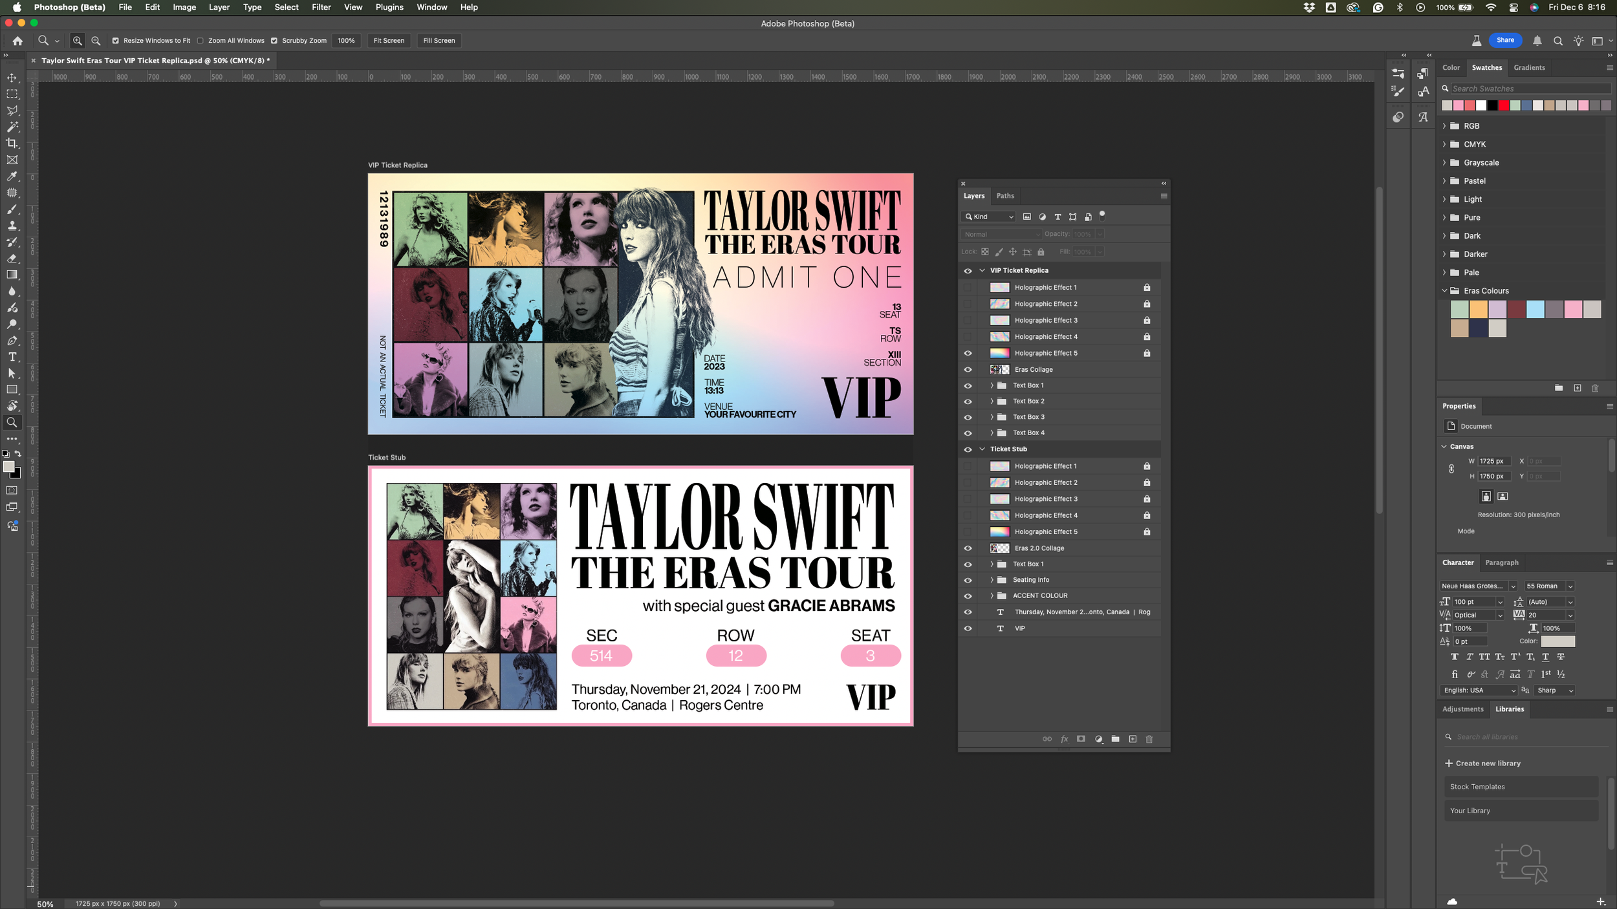Click the Zoom Out magnifier button
The width and height of the screenshot is (1617, 909).
(x=96, y=41)
